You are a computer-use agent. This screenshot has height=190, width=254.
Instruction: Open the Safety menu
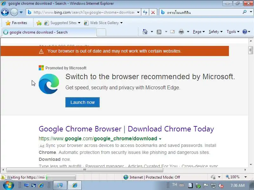(216, 32)
